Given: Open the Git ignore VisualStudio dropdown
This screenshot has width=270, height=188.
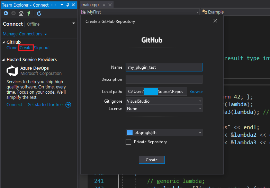Looking at the screenshot, I should (164, 101).
